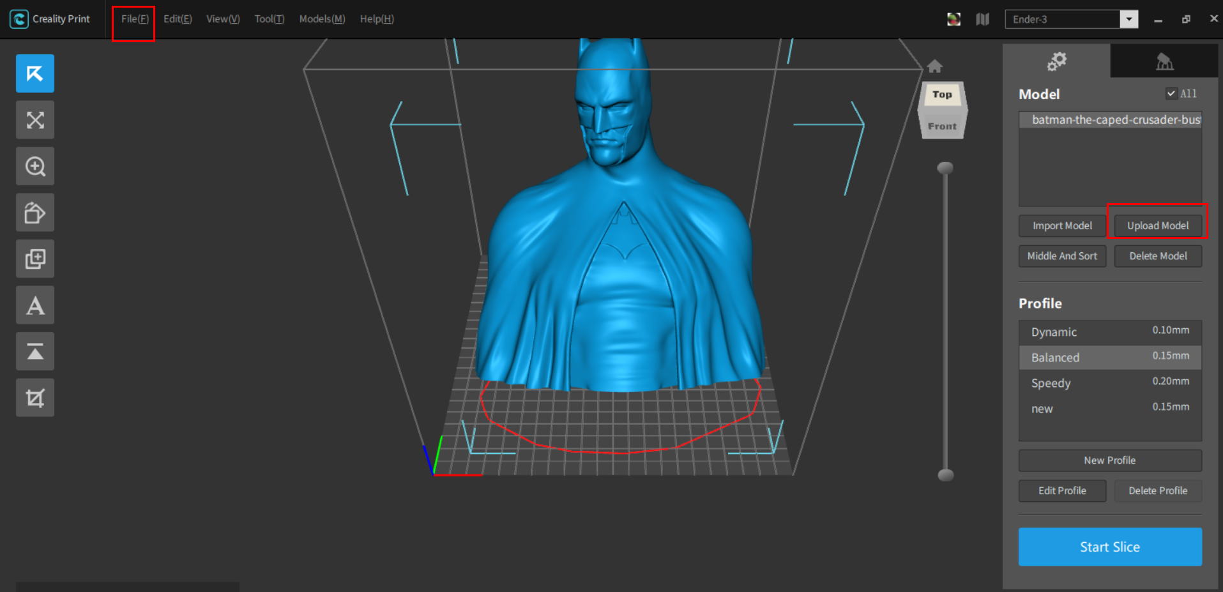This screenshot has width=1223, height=592.
Task: Open the text tool
Action: (34, 305)
